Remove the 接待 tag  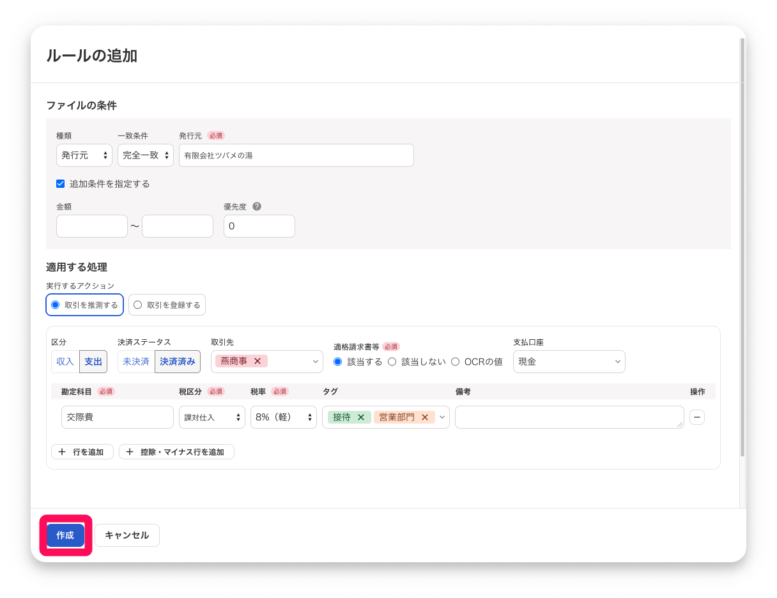click(x=360, y=417)
